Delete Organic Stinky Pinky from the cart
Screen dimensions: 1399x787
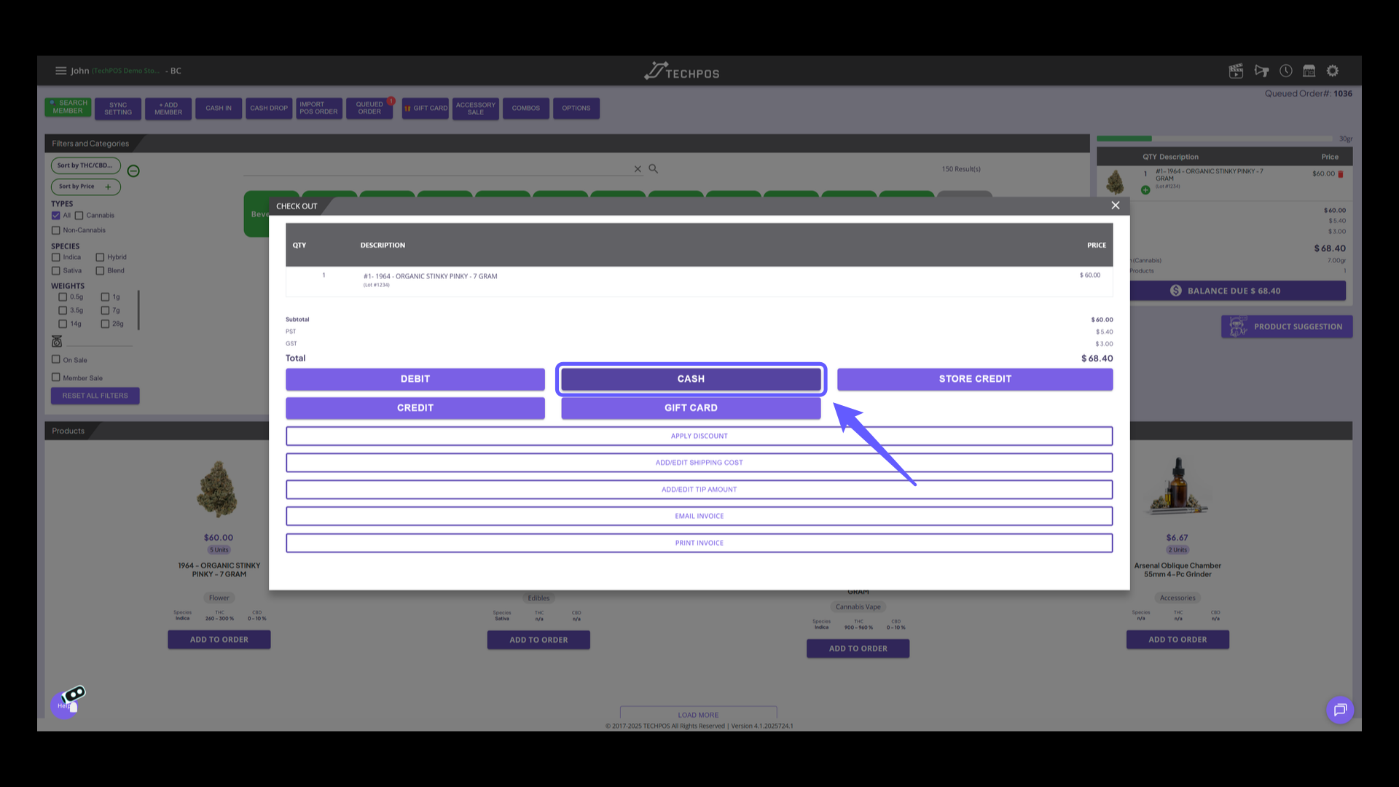click(x=1341, y=174)
